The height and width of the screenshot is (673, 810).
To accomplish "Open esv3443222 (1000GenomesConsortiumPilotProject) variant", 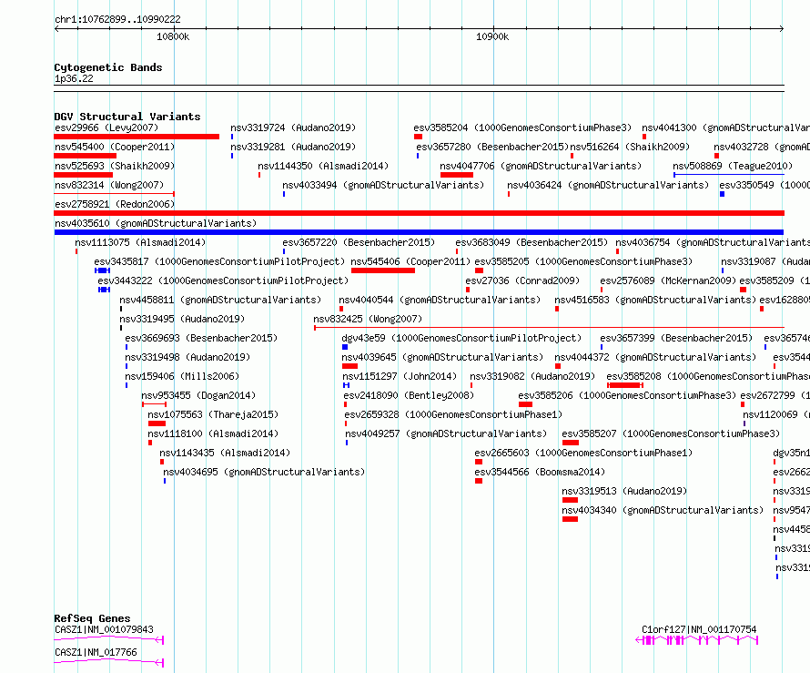I will coord(223,280).
